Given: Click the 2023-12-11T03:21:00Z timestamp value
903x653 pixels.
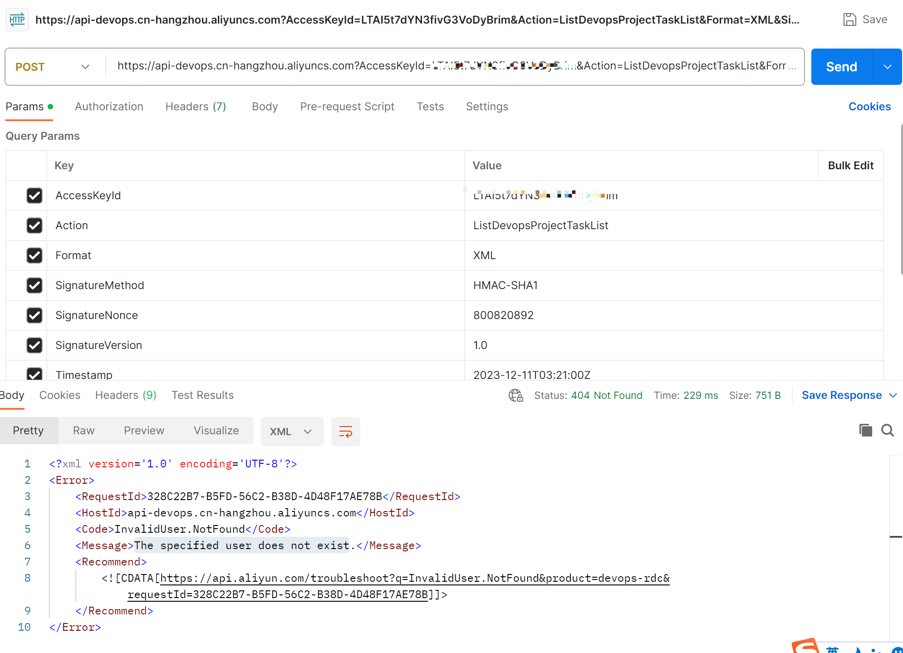Looking at the screenshot, I should coord(532,375).
